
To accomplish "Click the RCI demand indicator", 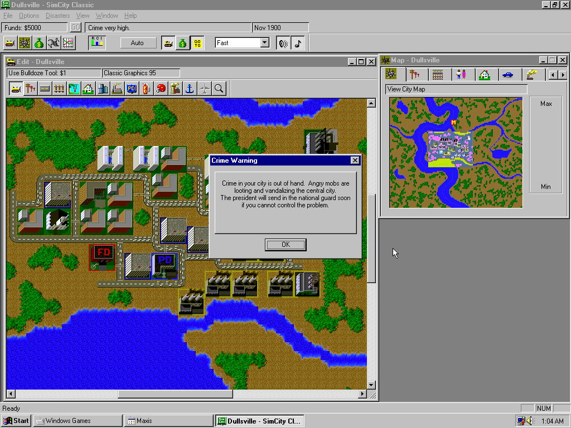I will coord(97,43).
